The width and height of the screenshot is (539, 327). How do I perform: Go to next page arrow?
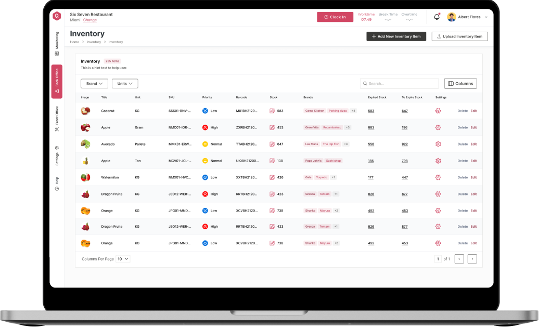point(472,259)
